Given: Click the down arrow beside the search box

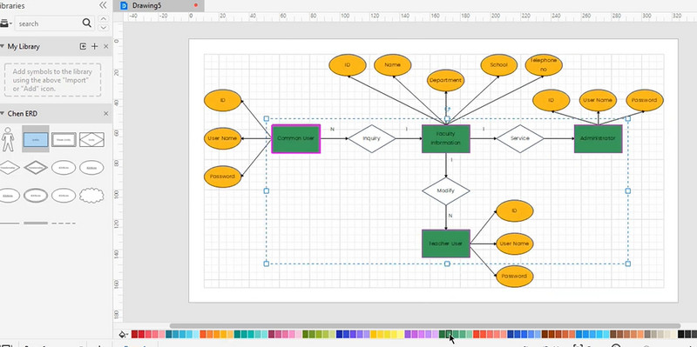Looking at the screenshot, I should pyautogui.click(x=103, y=28).
